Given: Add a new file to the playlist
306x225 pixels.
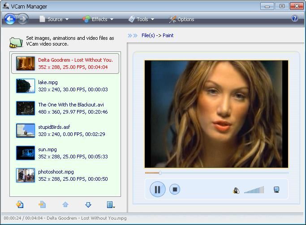Looking at the screenshot, I should 20,204.
